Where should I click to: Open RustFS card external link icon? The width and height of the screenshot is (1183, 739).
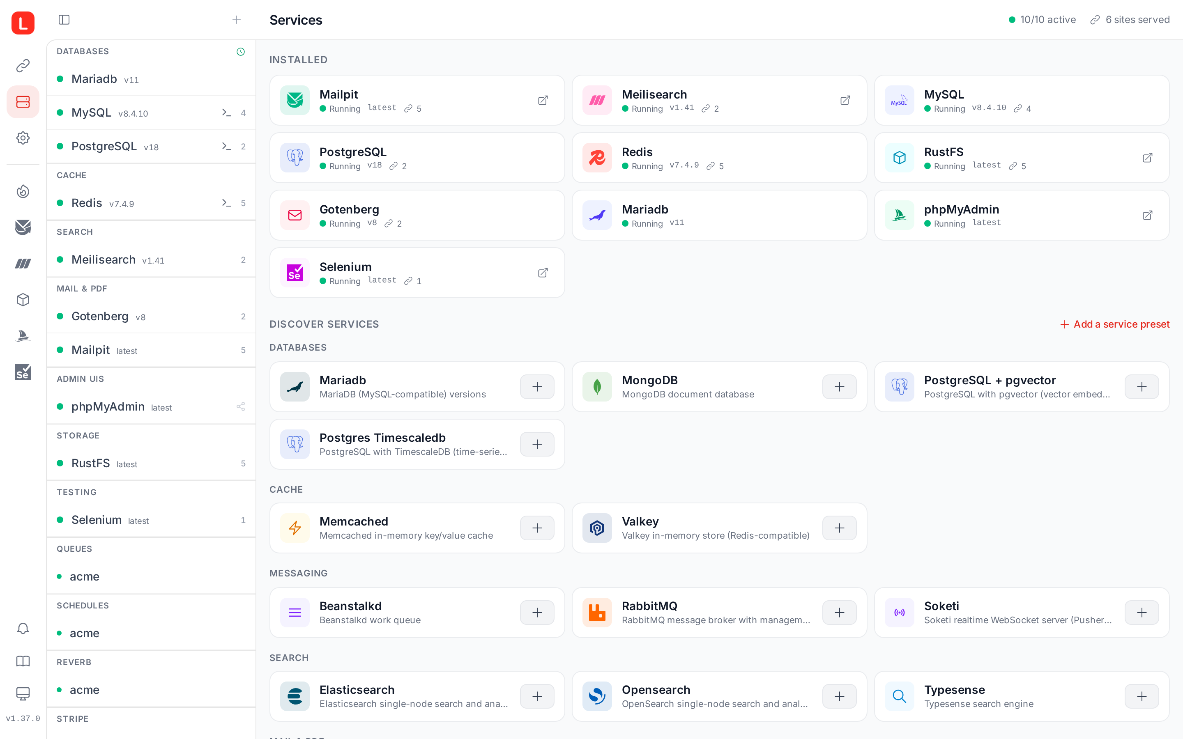click(1147, 158)
